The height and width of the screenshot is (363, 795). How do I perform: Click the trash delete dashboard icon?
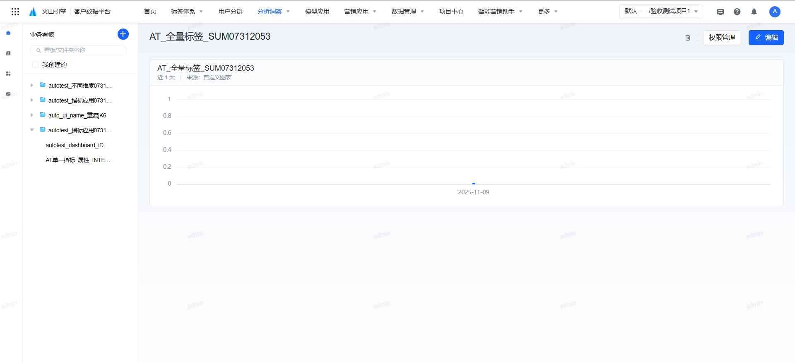[687, 38]
